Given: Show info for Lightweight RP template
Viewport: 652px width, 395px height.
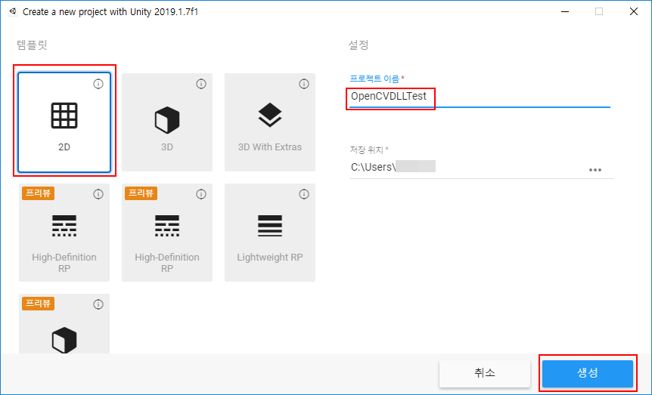Looking at the screenshot, I should [304, 194].
